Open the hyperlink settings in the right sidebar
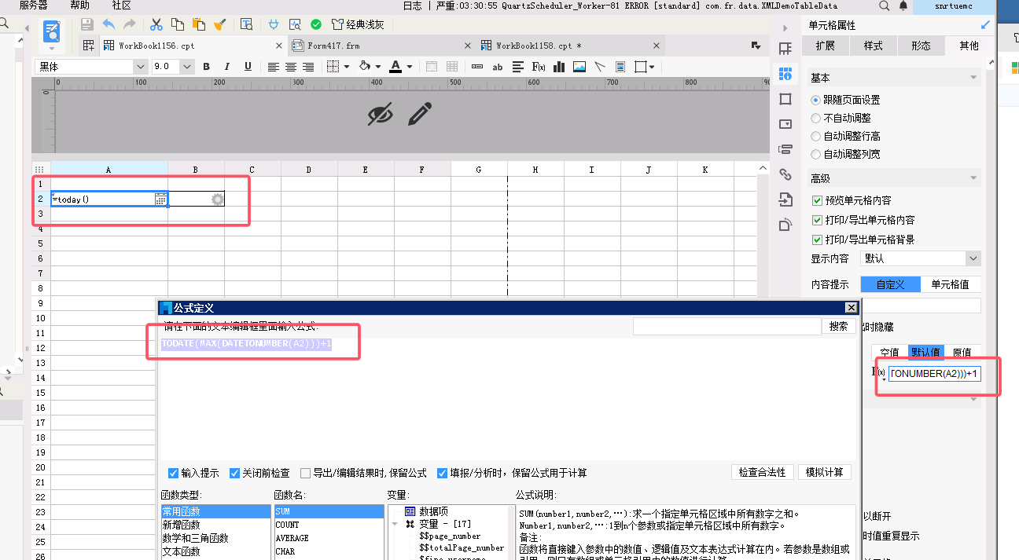1019x560 pixels. pos(785,174)
